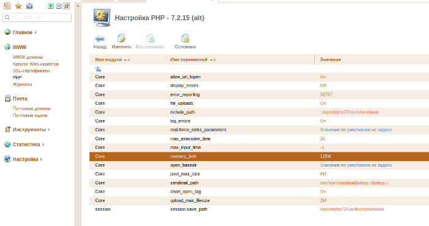Collapse all menu sections with minus icon

[x=59, y=6]
